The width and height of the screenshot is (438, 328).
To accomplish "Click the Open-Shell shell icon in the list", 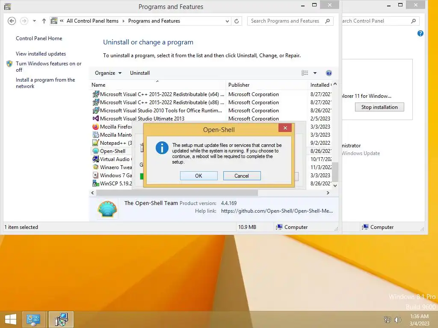I will coord(95,151).
